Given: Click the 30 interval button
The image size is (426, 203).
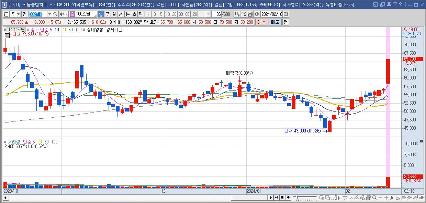Looking at the screenshot, I should (181, 14).
